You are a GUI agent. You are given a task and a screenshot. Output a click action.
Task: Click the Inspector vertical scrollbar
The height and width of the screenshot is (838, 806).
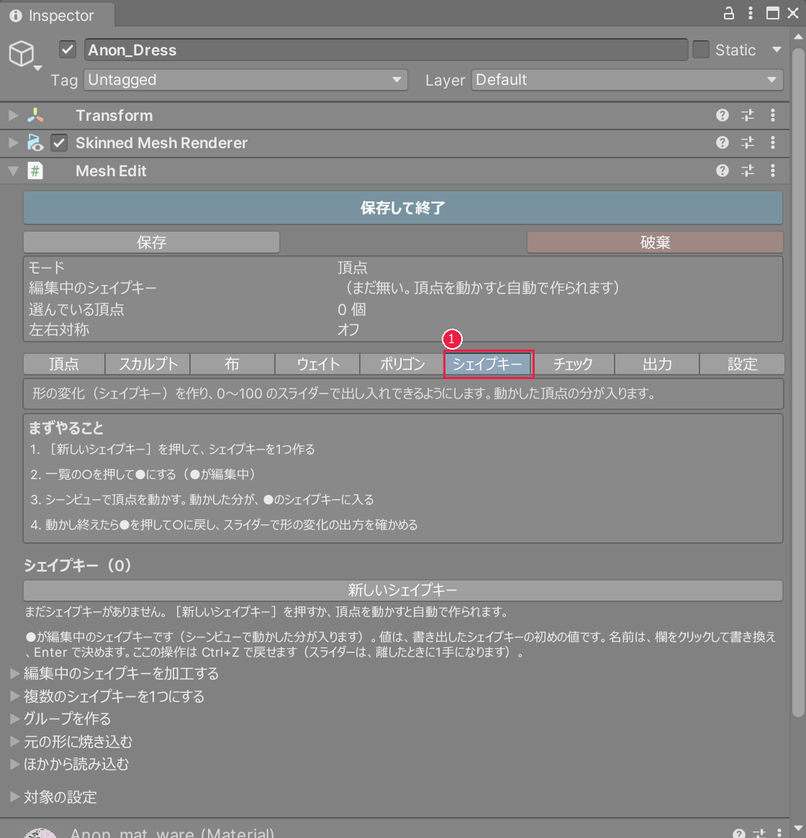point(798,383)
